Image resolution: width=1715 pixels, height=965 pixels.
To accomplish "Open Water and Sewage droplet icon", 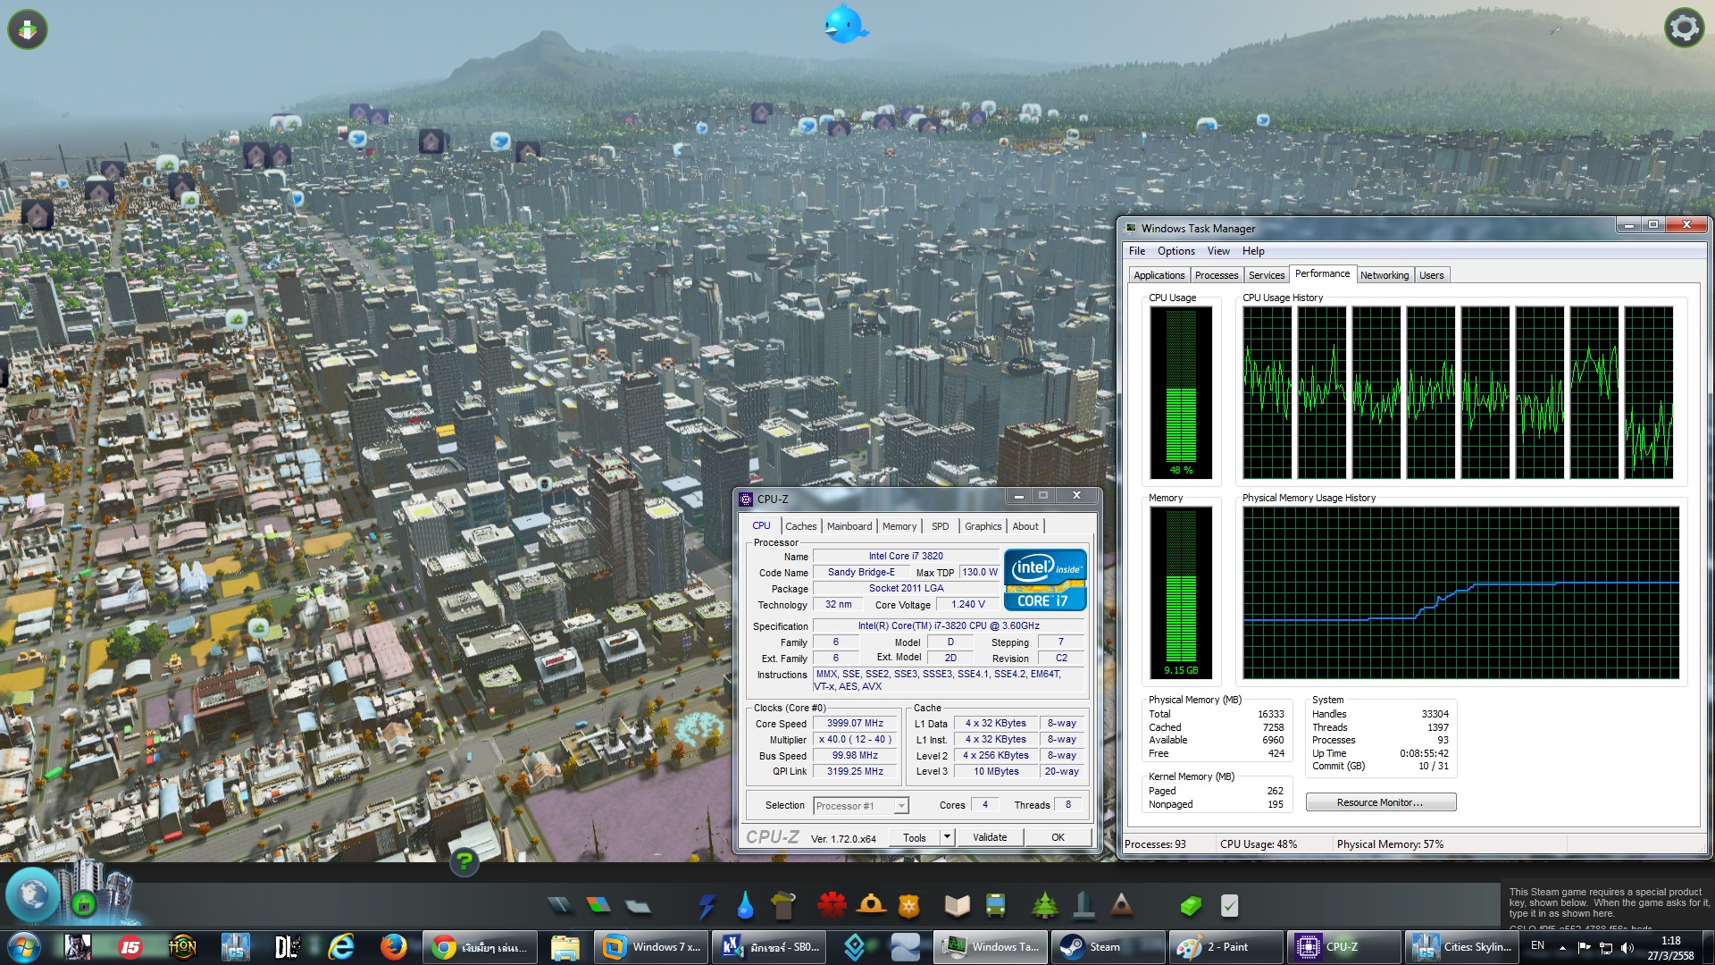I will (x=745, y=906).
